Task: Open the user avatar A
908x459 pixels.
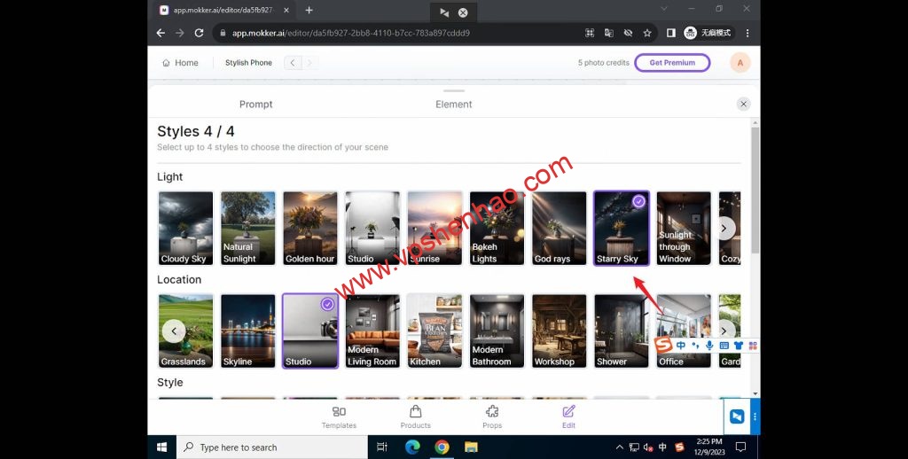Action: coord(740,63)
